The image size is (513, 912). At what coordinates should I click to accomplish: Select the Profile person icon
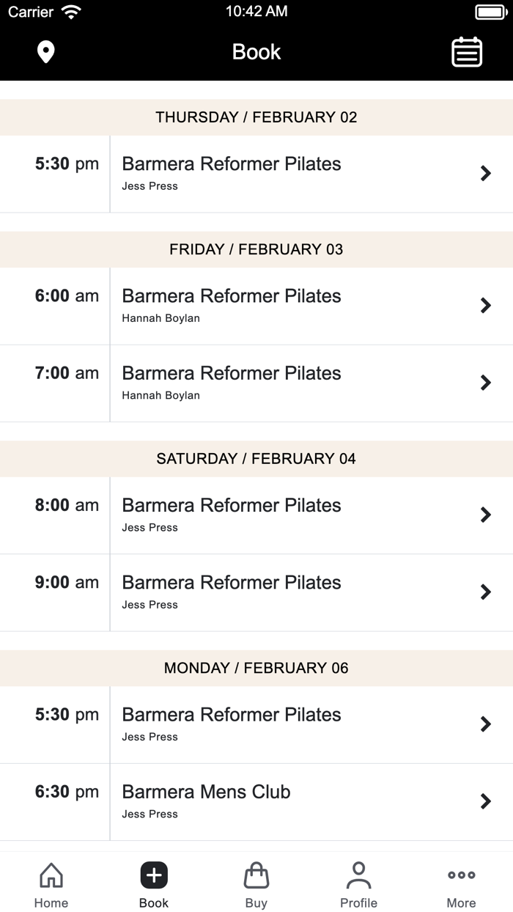pyautogui.click(x=358, y=875)
